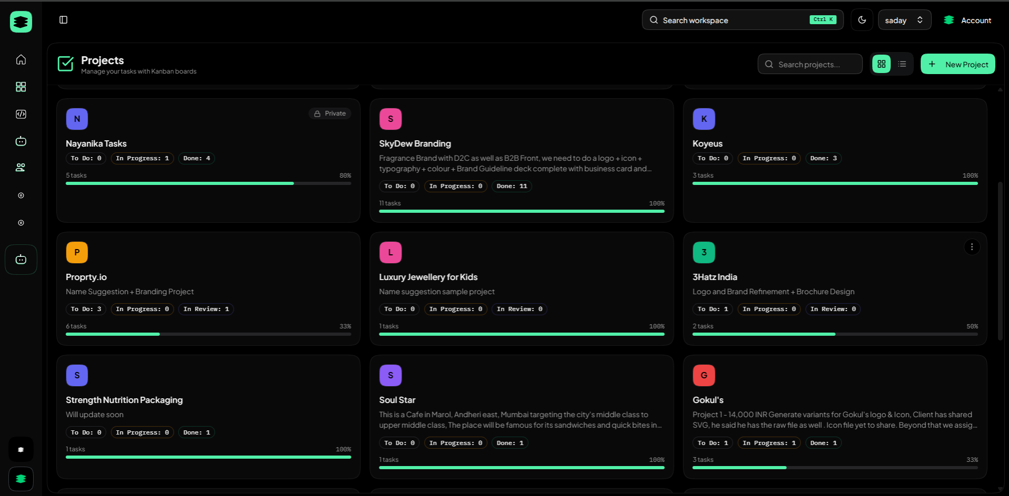Click the bottom green stack icon in sidebar
Screen dimensions: 1009x496
click(21, 479)
